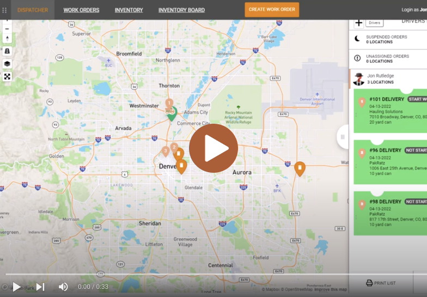Click the Create Work Order button
427x297 pixels.
[272, 10]
